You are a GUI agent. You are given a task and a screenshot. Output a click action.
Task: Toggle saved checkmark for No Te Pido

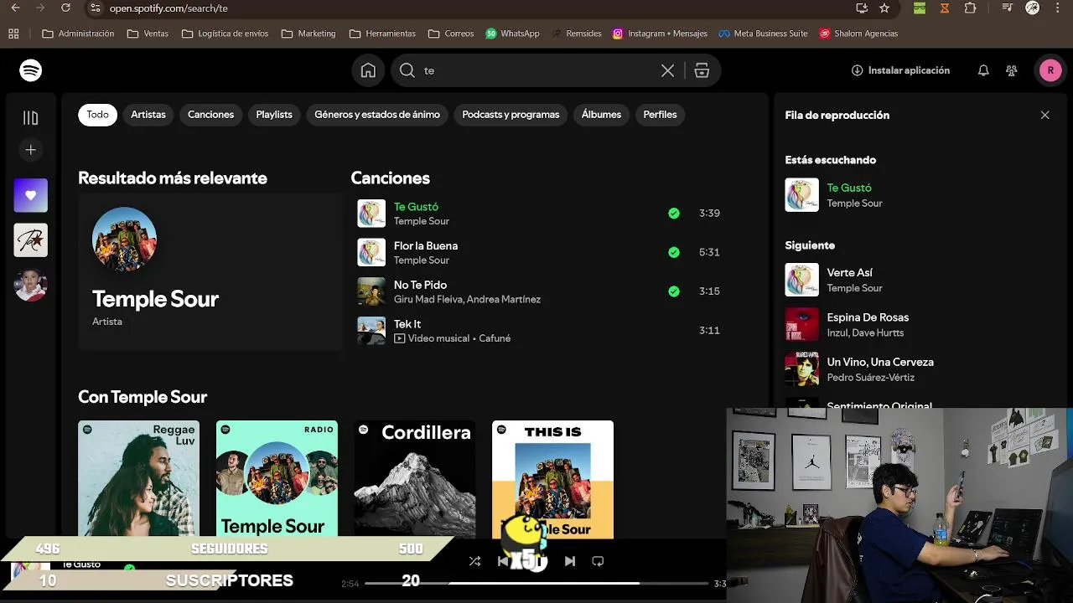click(x=673, y=291)
